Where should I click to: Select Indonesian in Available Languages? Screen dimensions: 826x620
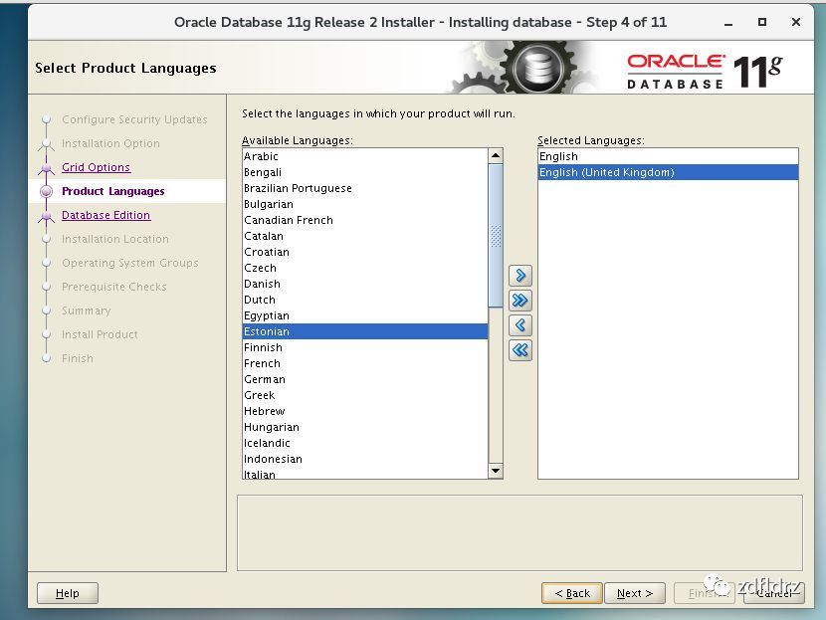(x=365, y=459)
